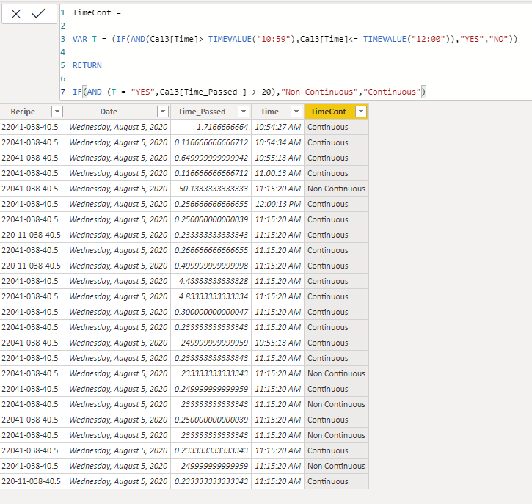Select Time cell 10:54:34 AM
The height and width of the screenshot is (504, 532).
pos(278,142)
